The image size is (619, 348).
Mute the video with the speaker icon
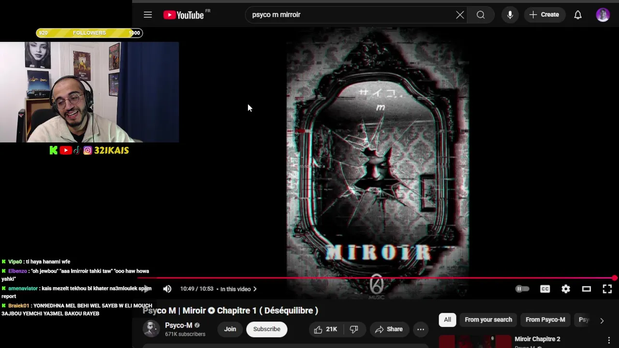coord(167,289)
